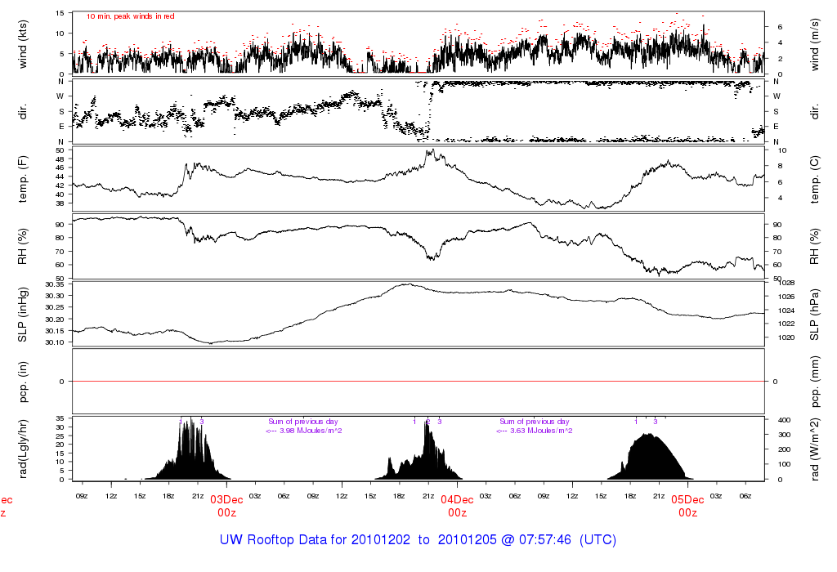Select the 'SLP (hPa)' axis label
This screenshot has height=572, width=837.
815,315
